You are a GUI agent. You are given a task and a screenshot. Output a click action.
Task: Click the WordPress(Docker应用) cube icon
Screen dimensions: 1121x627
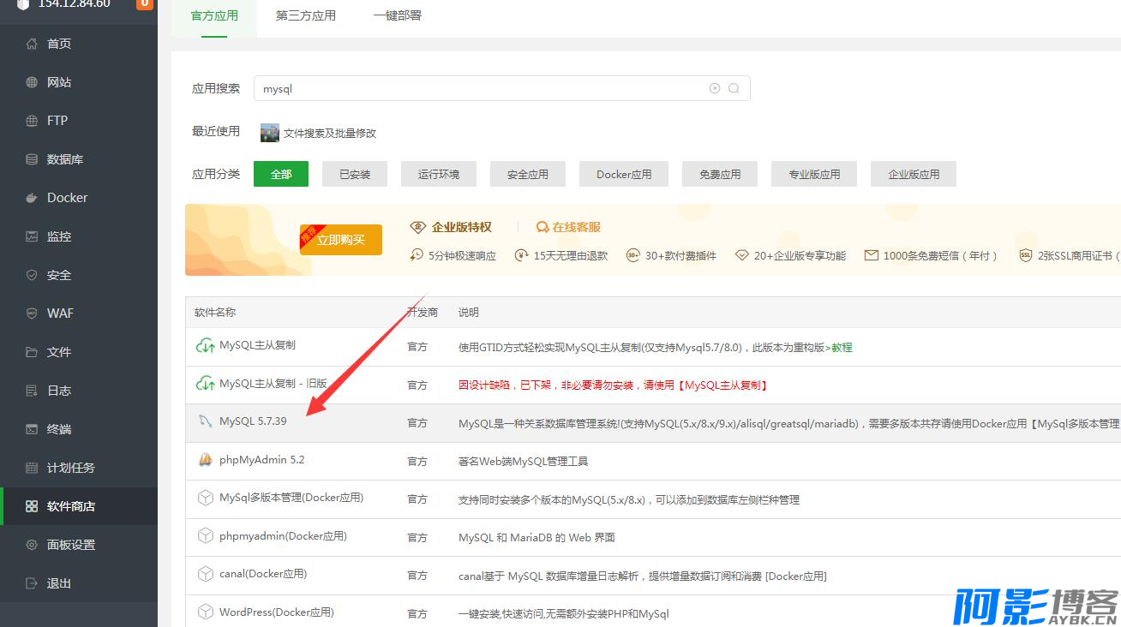tap(205, 612)
